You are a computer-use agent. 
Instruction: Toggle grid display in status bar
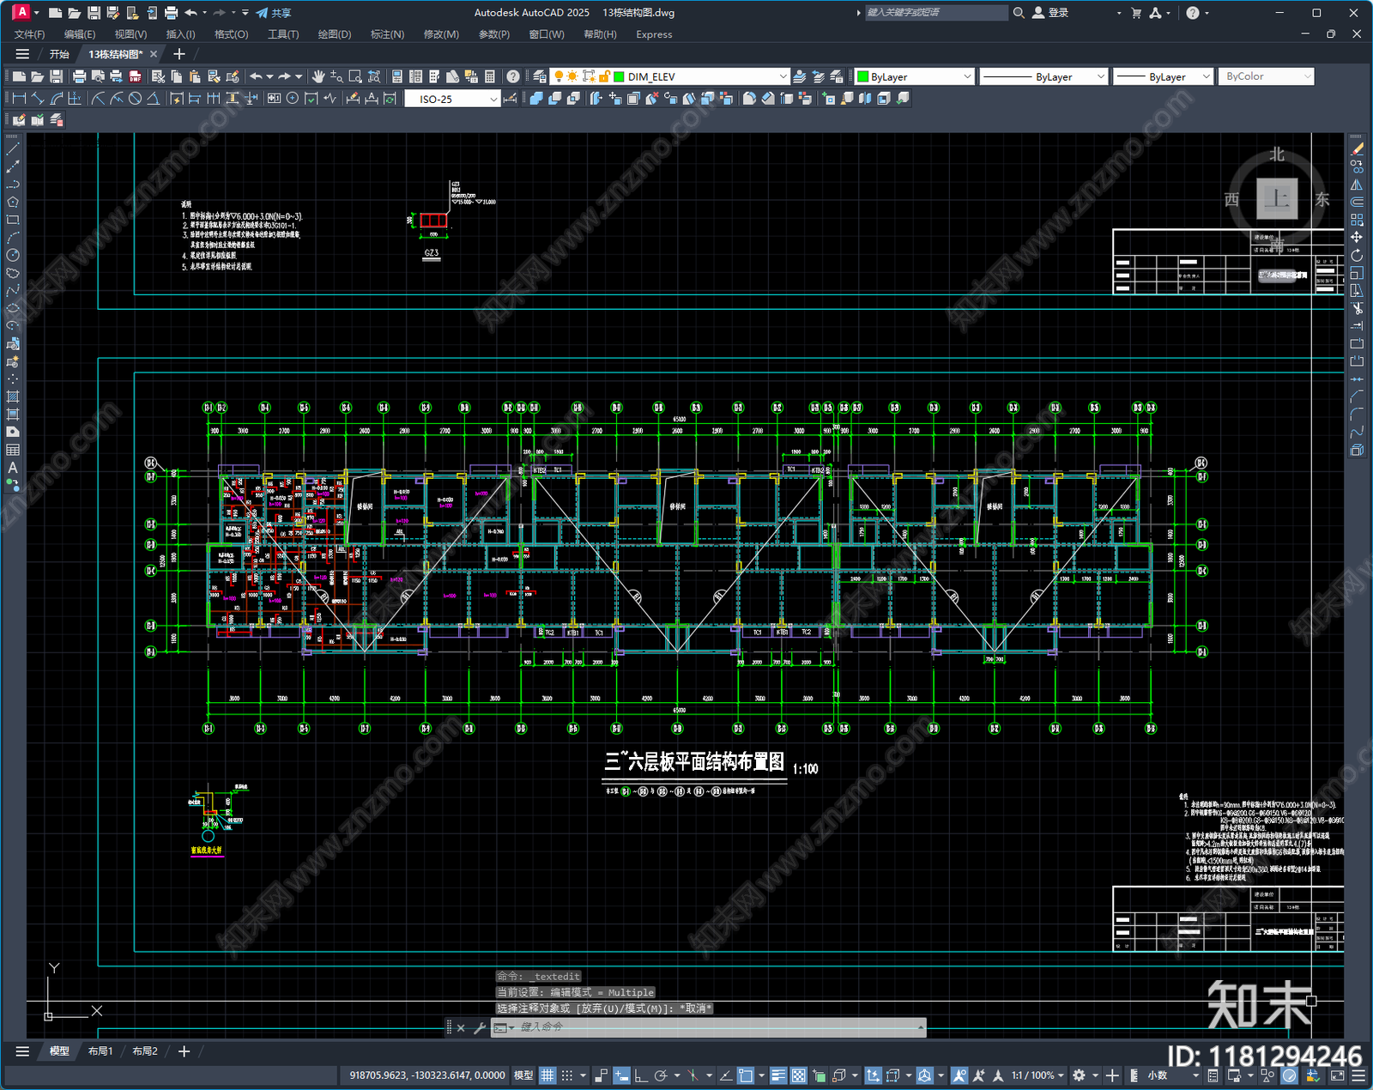click(x=547, y=1075)
